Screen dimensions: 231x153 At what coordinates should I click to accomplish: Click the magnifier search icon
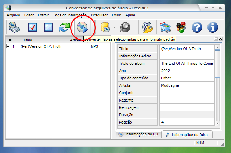coord(125,27)
